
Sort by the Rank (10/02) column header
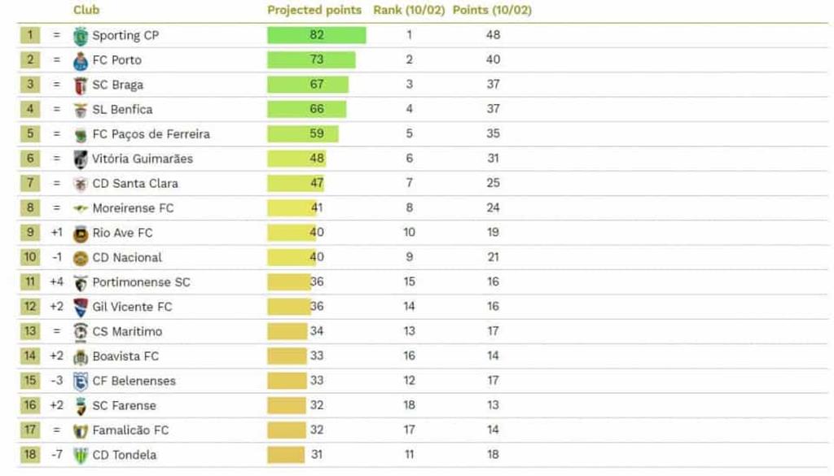click(x=409, y=11)
